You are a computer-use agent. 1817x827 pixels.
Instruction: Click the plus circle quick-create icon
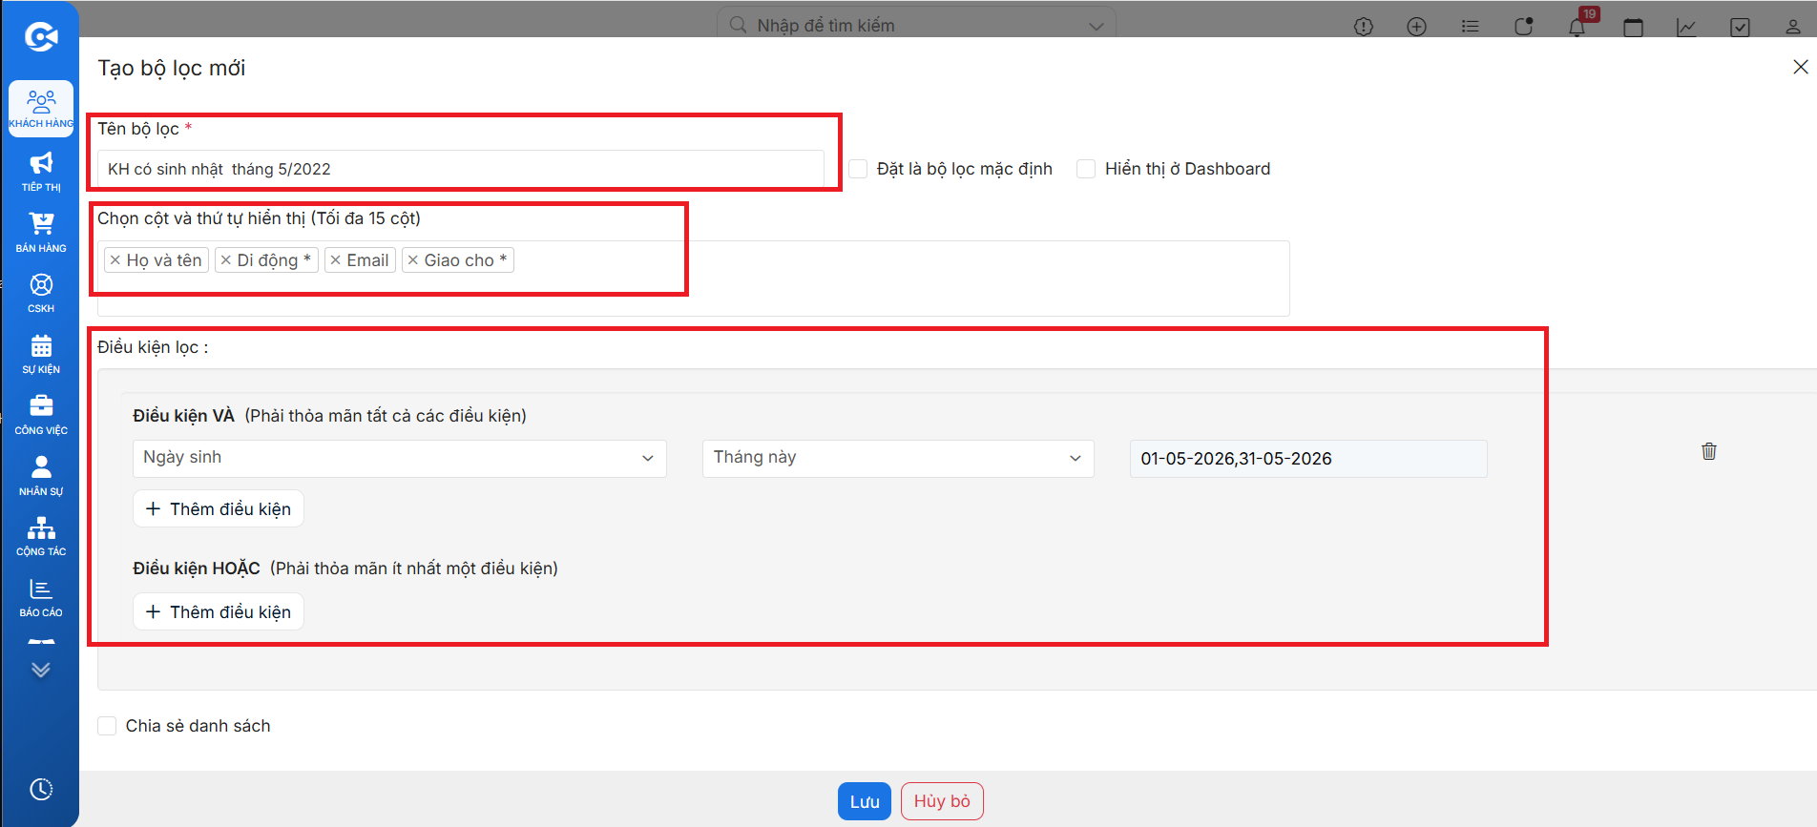(x=1417, y=27)
